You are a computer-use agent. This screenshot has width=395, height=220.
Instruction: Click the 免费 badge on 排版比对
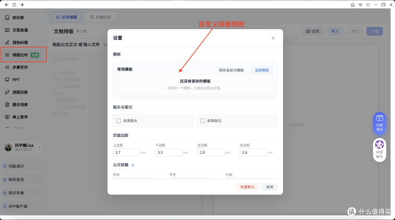[x=35, y=55]
